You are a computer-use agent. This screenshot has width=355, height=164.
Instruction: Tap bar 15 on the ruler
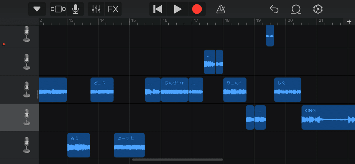(133, 20)
